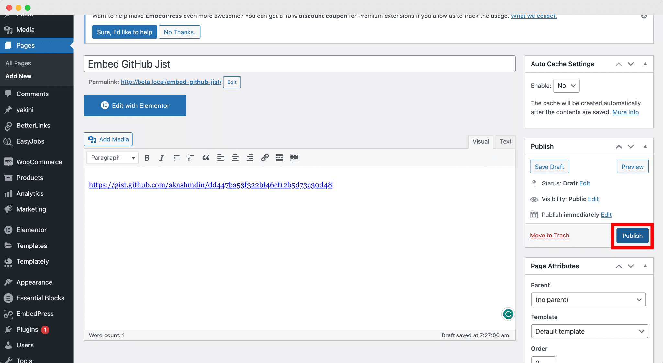Image resolution: width=663 pixels, height=363 pixels.
Task: Edit the permalink slug
Action: (232, 82)
